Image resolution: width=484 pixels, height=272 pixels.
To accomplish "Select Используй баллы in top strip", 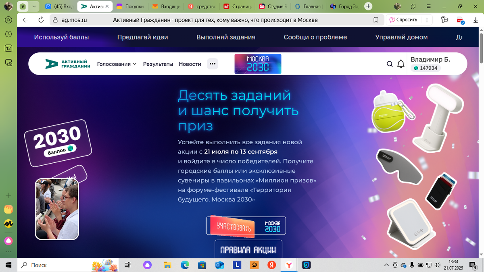I will coord(61,37).
